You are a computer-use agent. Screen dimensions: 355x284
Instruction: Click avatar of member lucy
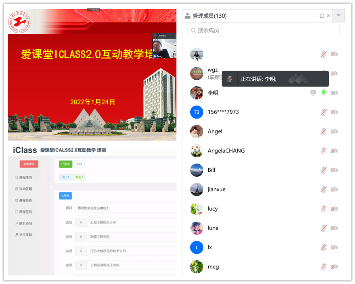click(197, 209)
